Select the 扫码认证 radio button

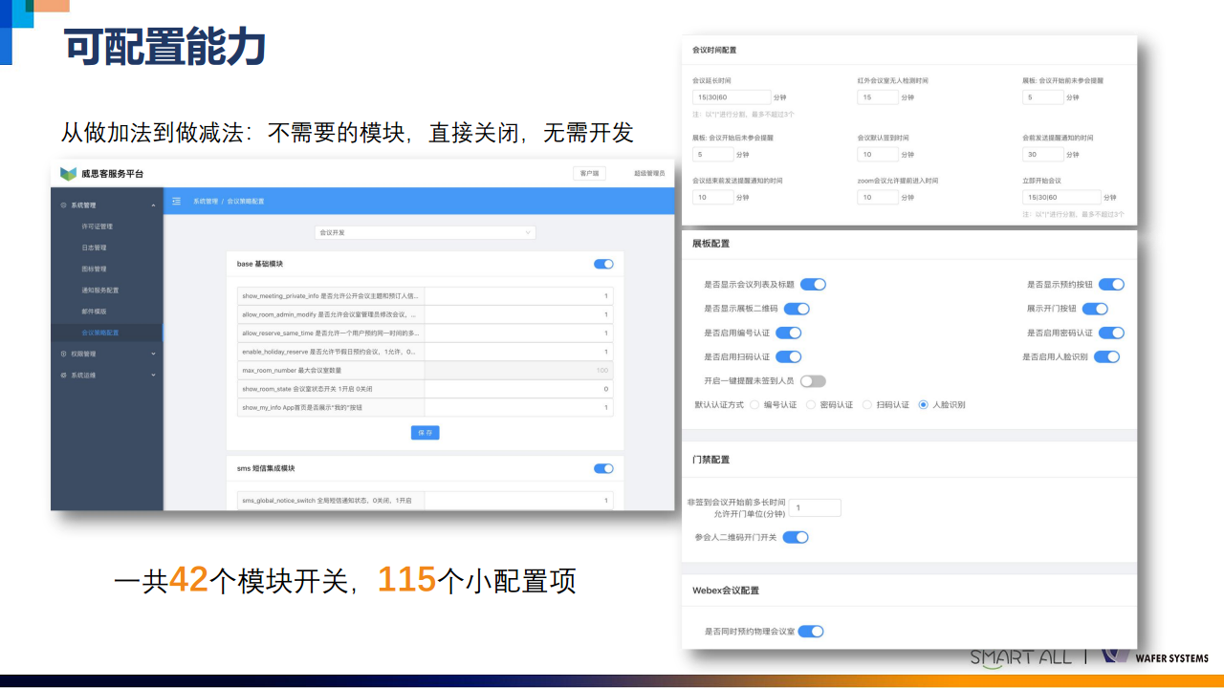(867, 405)
